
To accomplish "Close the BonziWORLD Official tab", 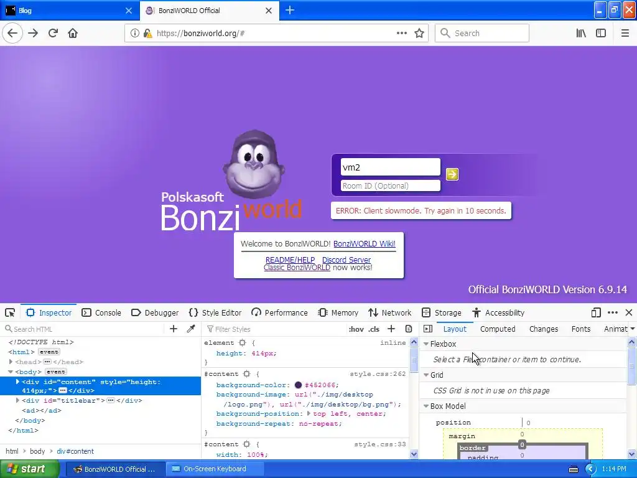I will pos(269,11).
